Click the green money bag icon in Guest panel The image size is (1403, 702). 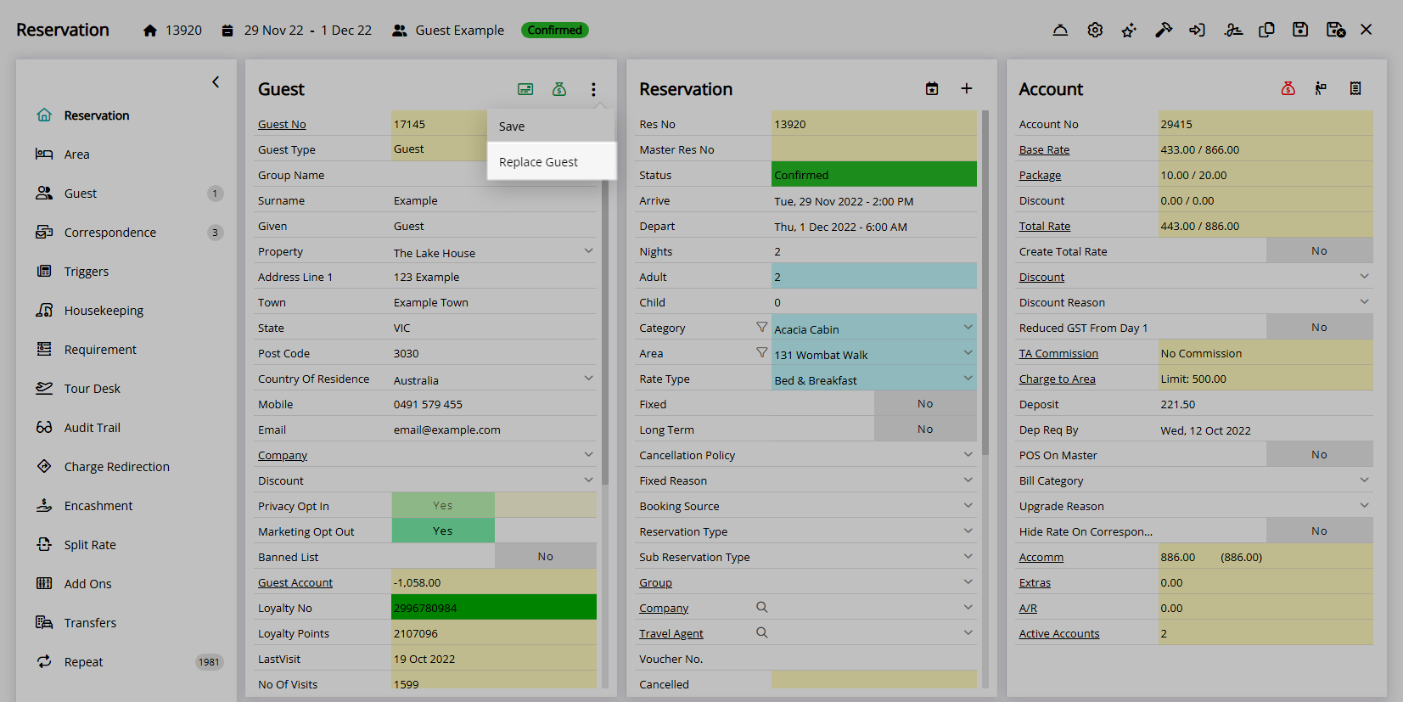(558, 88)
